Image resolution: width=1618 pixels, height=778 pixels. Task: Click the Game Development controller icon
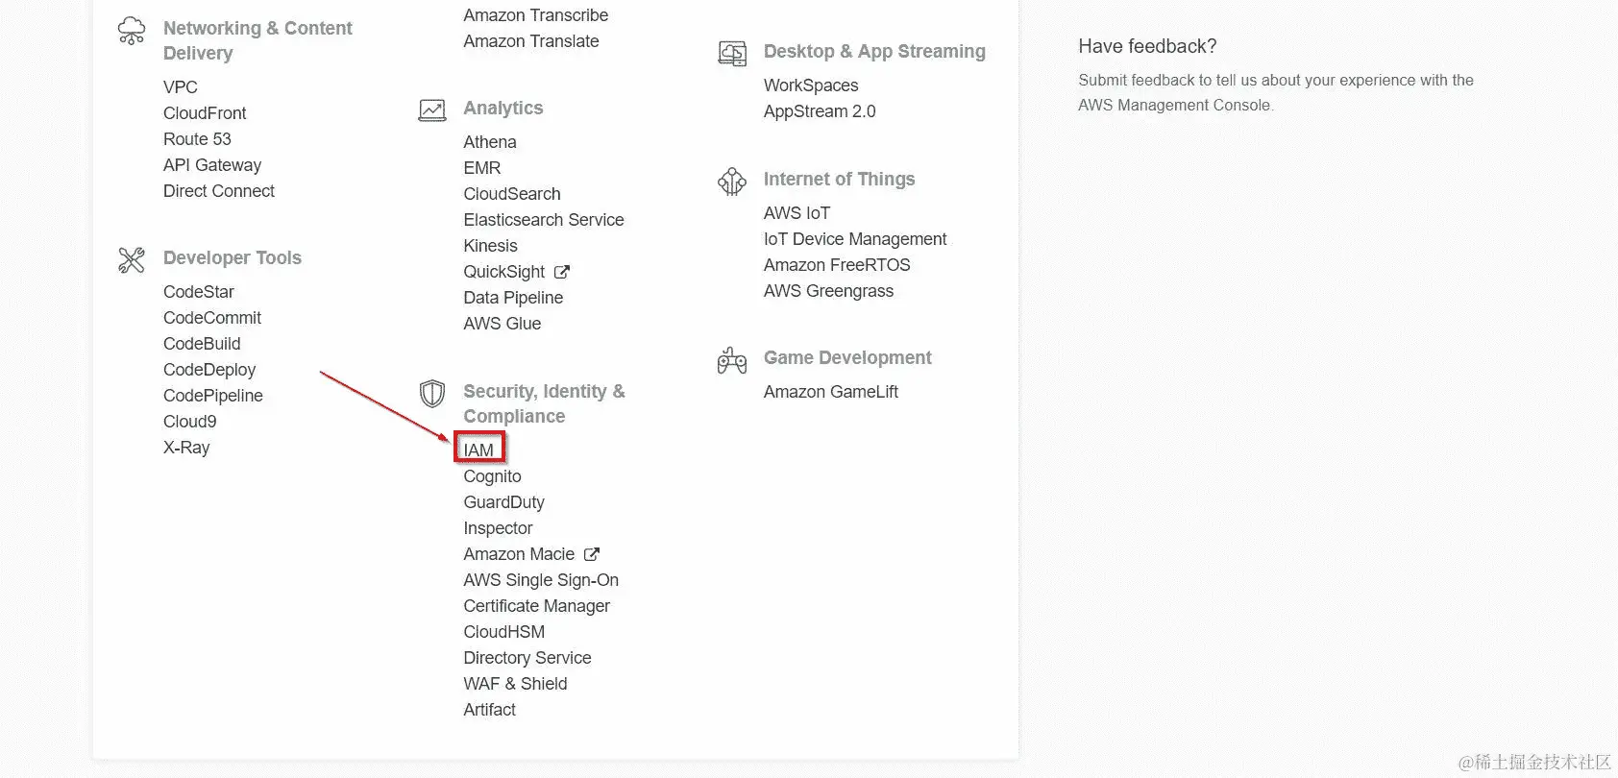point(732,360)
